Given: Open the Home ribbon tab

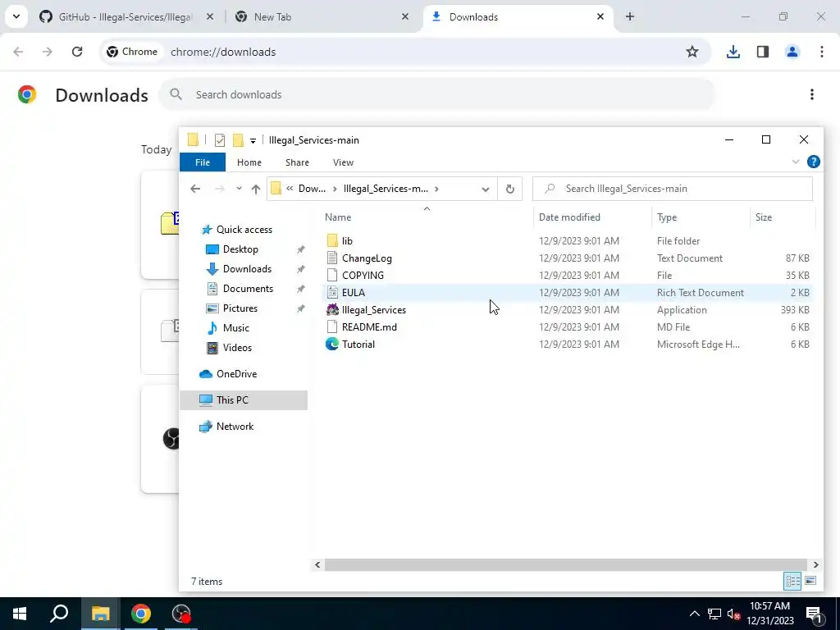Looking at the screenshot, I should 249,162.
